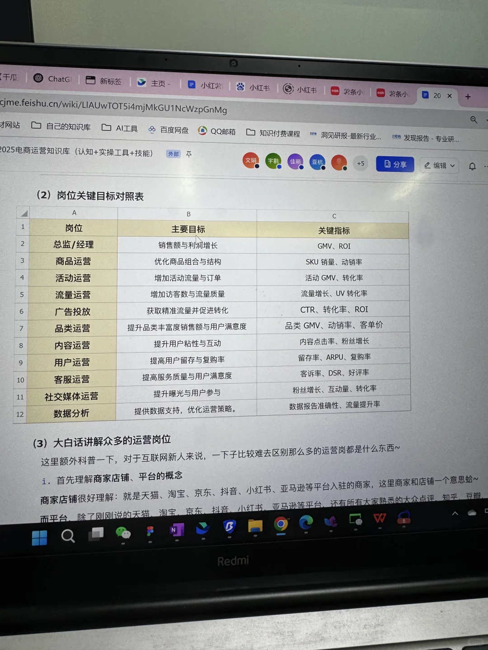Viewport: 488px width, 650px height.
Task: Switch to the 主页 browser tab
Action: (154, 83)
